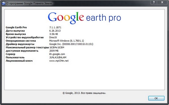
Task: Click the 2009 МБ video memory value
Action: coord(54,51)
